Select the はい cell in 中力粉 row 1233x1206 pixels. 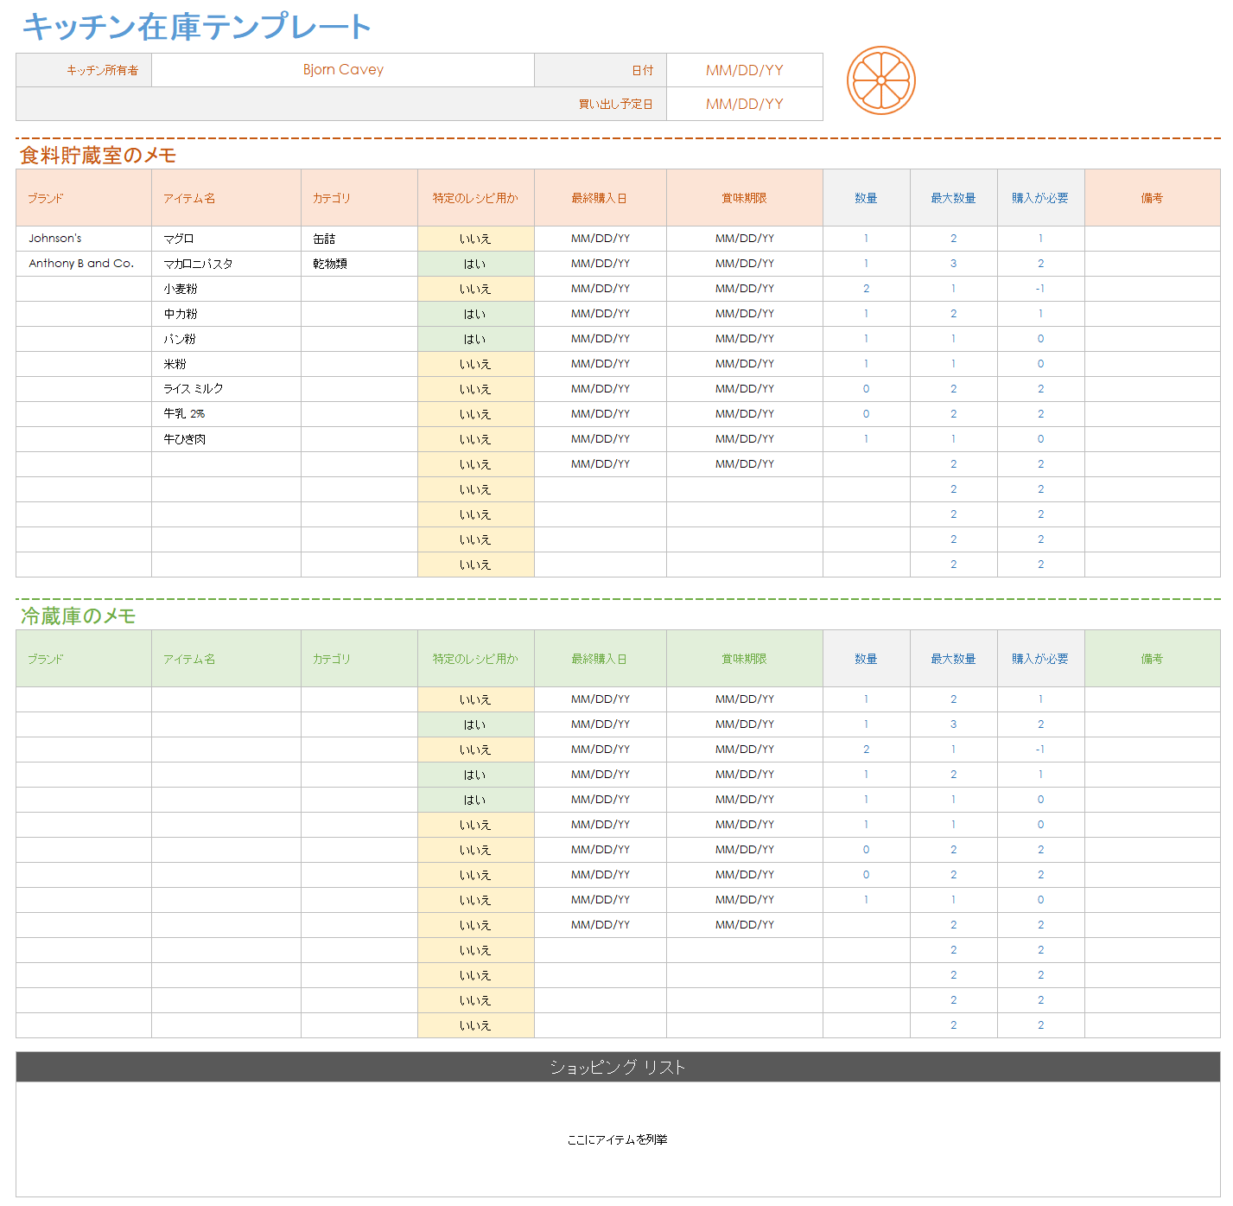click(476, 314)
